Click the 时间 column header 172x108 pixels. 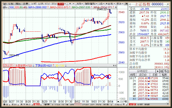132,75
